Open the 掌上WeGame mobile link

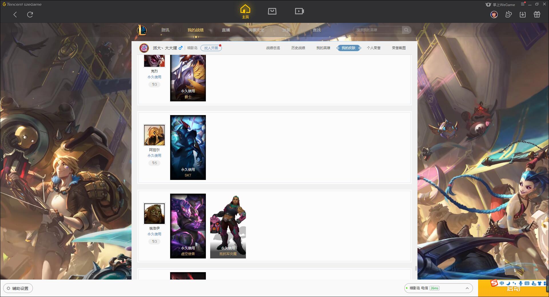coord(500,5)
